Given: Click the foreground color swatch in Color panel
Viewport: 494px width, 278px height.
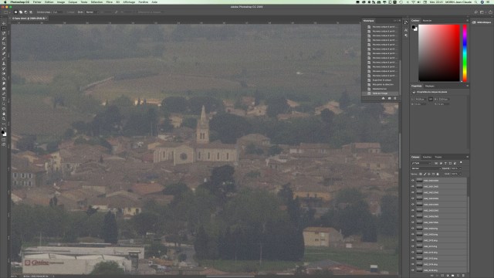Looking at the screenshot, I should pyautogui.click(x=414, y=28).
